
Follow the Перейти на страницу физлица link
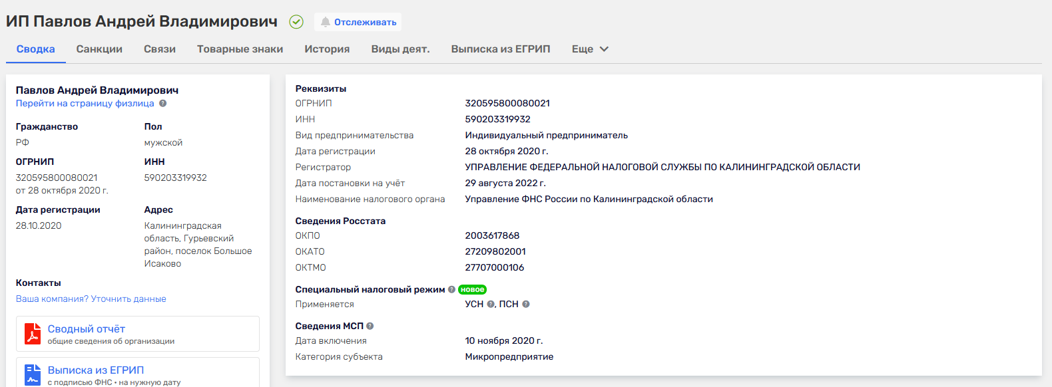(85, 104)
